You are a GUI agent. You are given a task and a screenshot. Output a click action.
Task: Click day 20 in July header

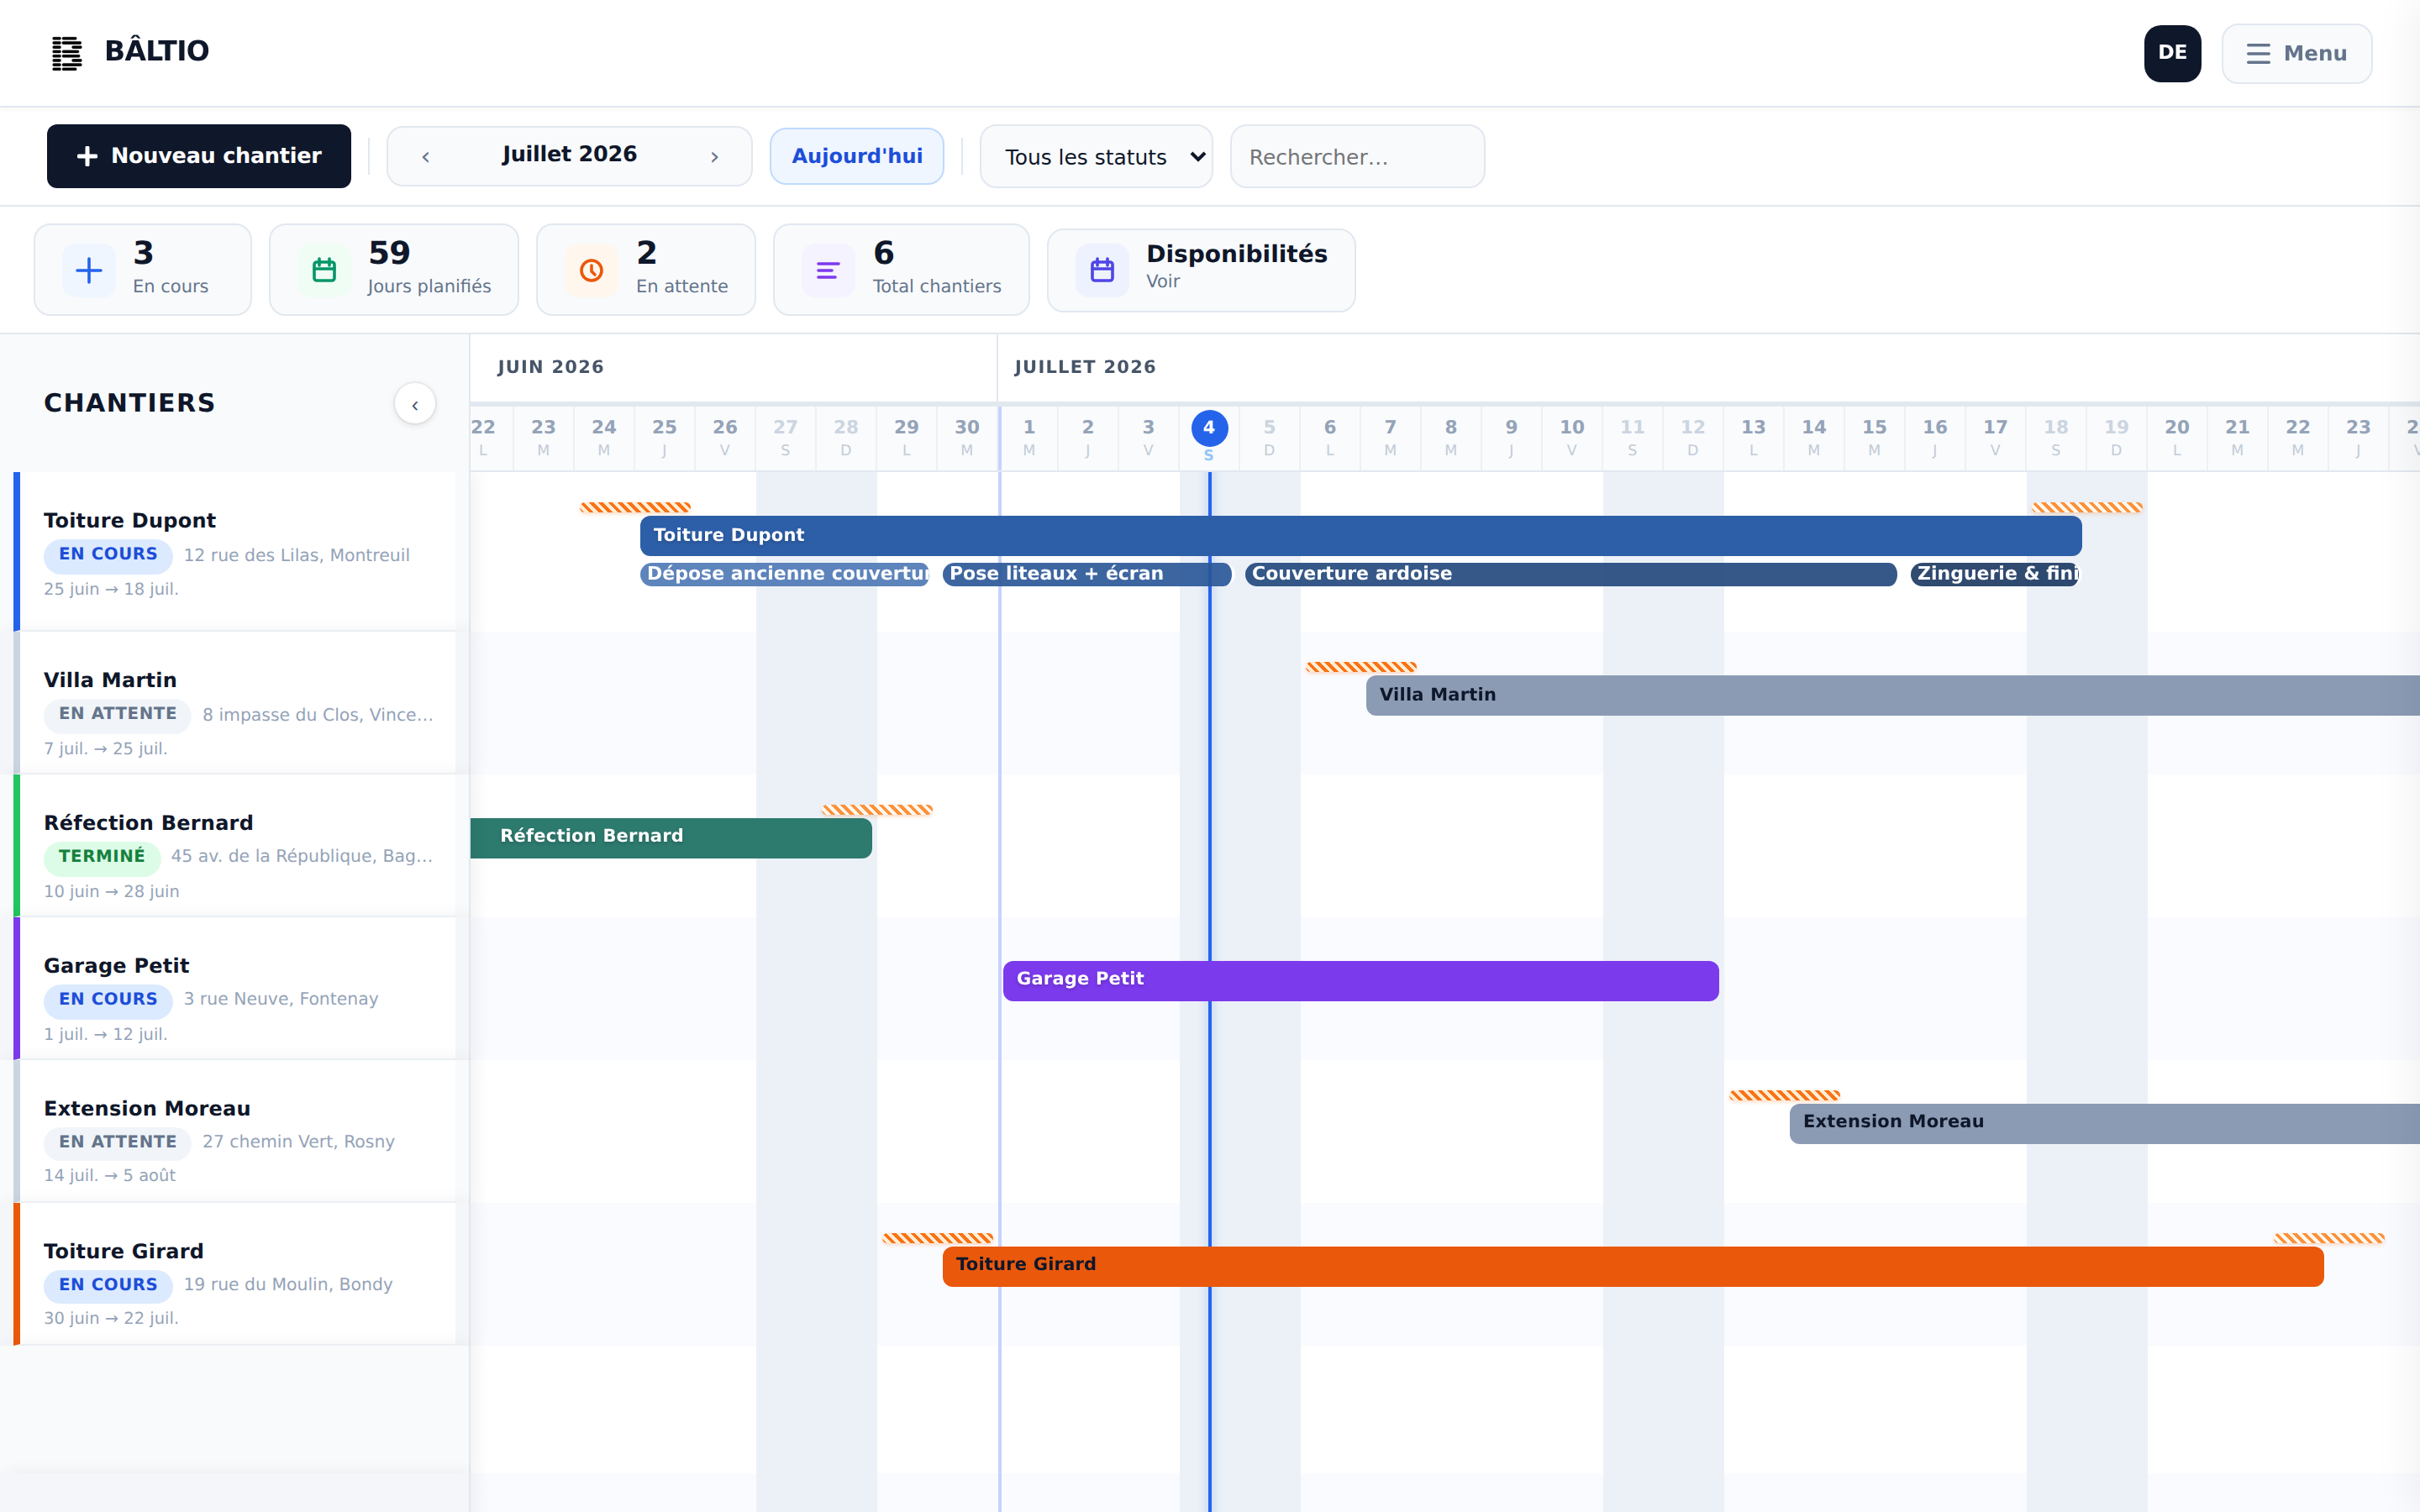[2177, 437]
